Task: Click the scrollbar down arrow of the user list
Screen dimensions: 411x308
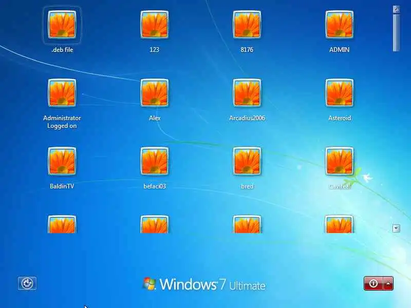Action: click(x=396, y=228)
